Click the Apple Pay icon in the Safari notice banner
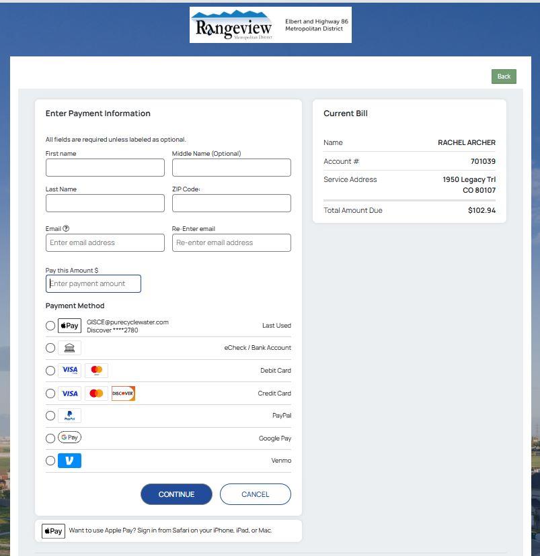The height and width of the screenshot is (556, 540). [53, 530]
